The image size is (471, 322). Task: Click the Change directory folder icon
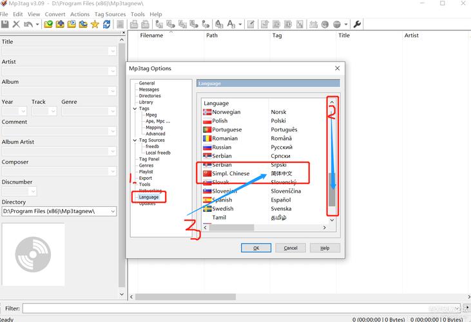point(48,24)
